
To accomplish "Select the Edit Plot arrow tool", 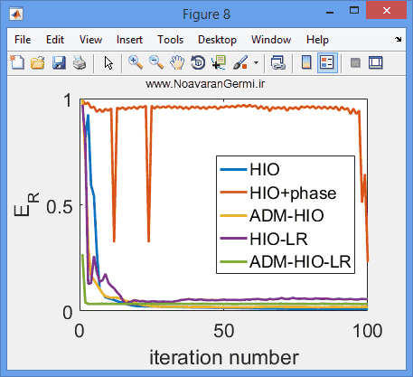I will [108, 62].
